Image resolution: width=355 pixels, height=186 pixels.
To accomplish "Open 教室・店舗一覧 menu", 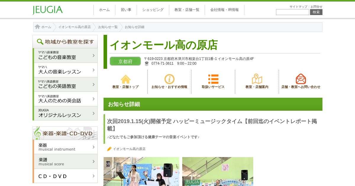I will [x=187, y=10].
